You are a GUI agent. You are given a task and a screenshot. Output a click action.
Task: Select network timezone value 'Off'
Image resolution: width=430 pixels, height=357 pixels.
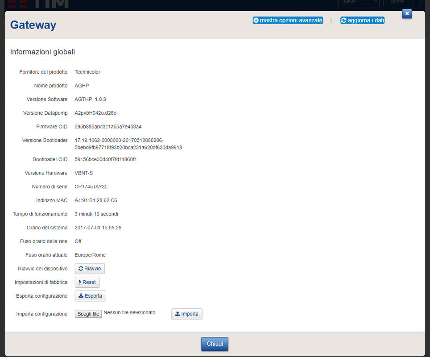coord(78,241)
